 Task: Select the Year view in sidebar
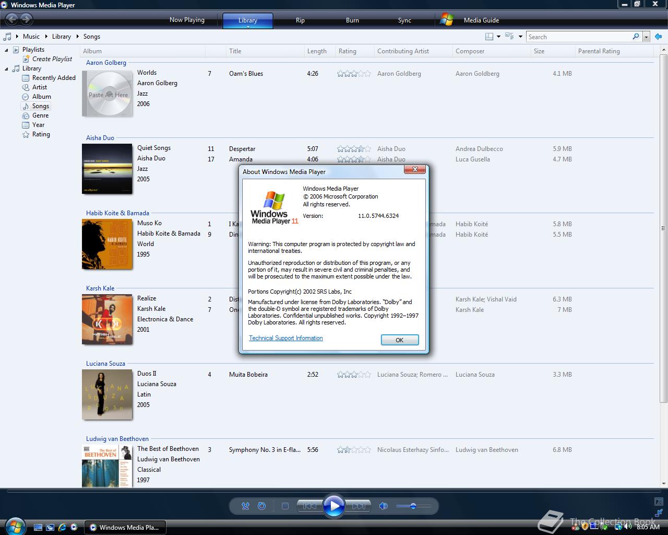[38, 125]
